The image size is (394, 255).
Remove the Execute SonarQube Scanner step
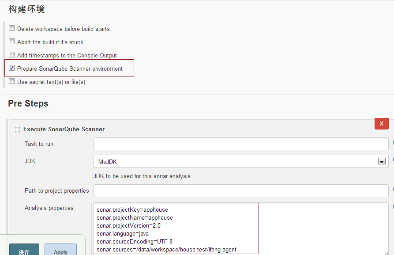point(382,124)
